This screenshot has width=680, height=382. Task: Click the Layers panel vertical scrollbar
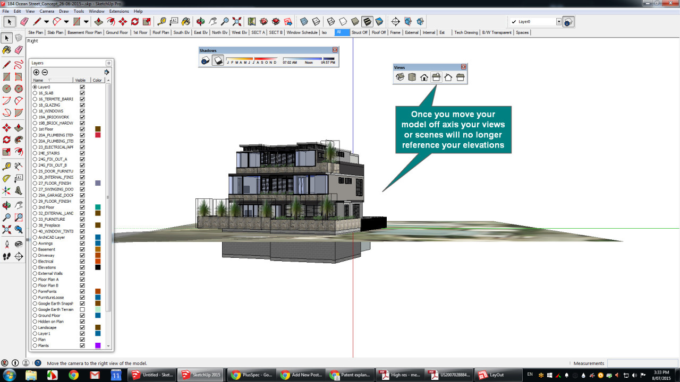[109, 196]
